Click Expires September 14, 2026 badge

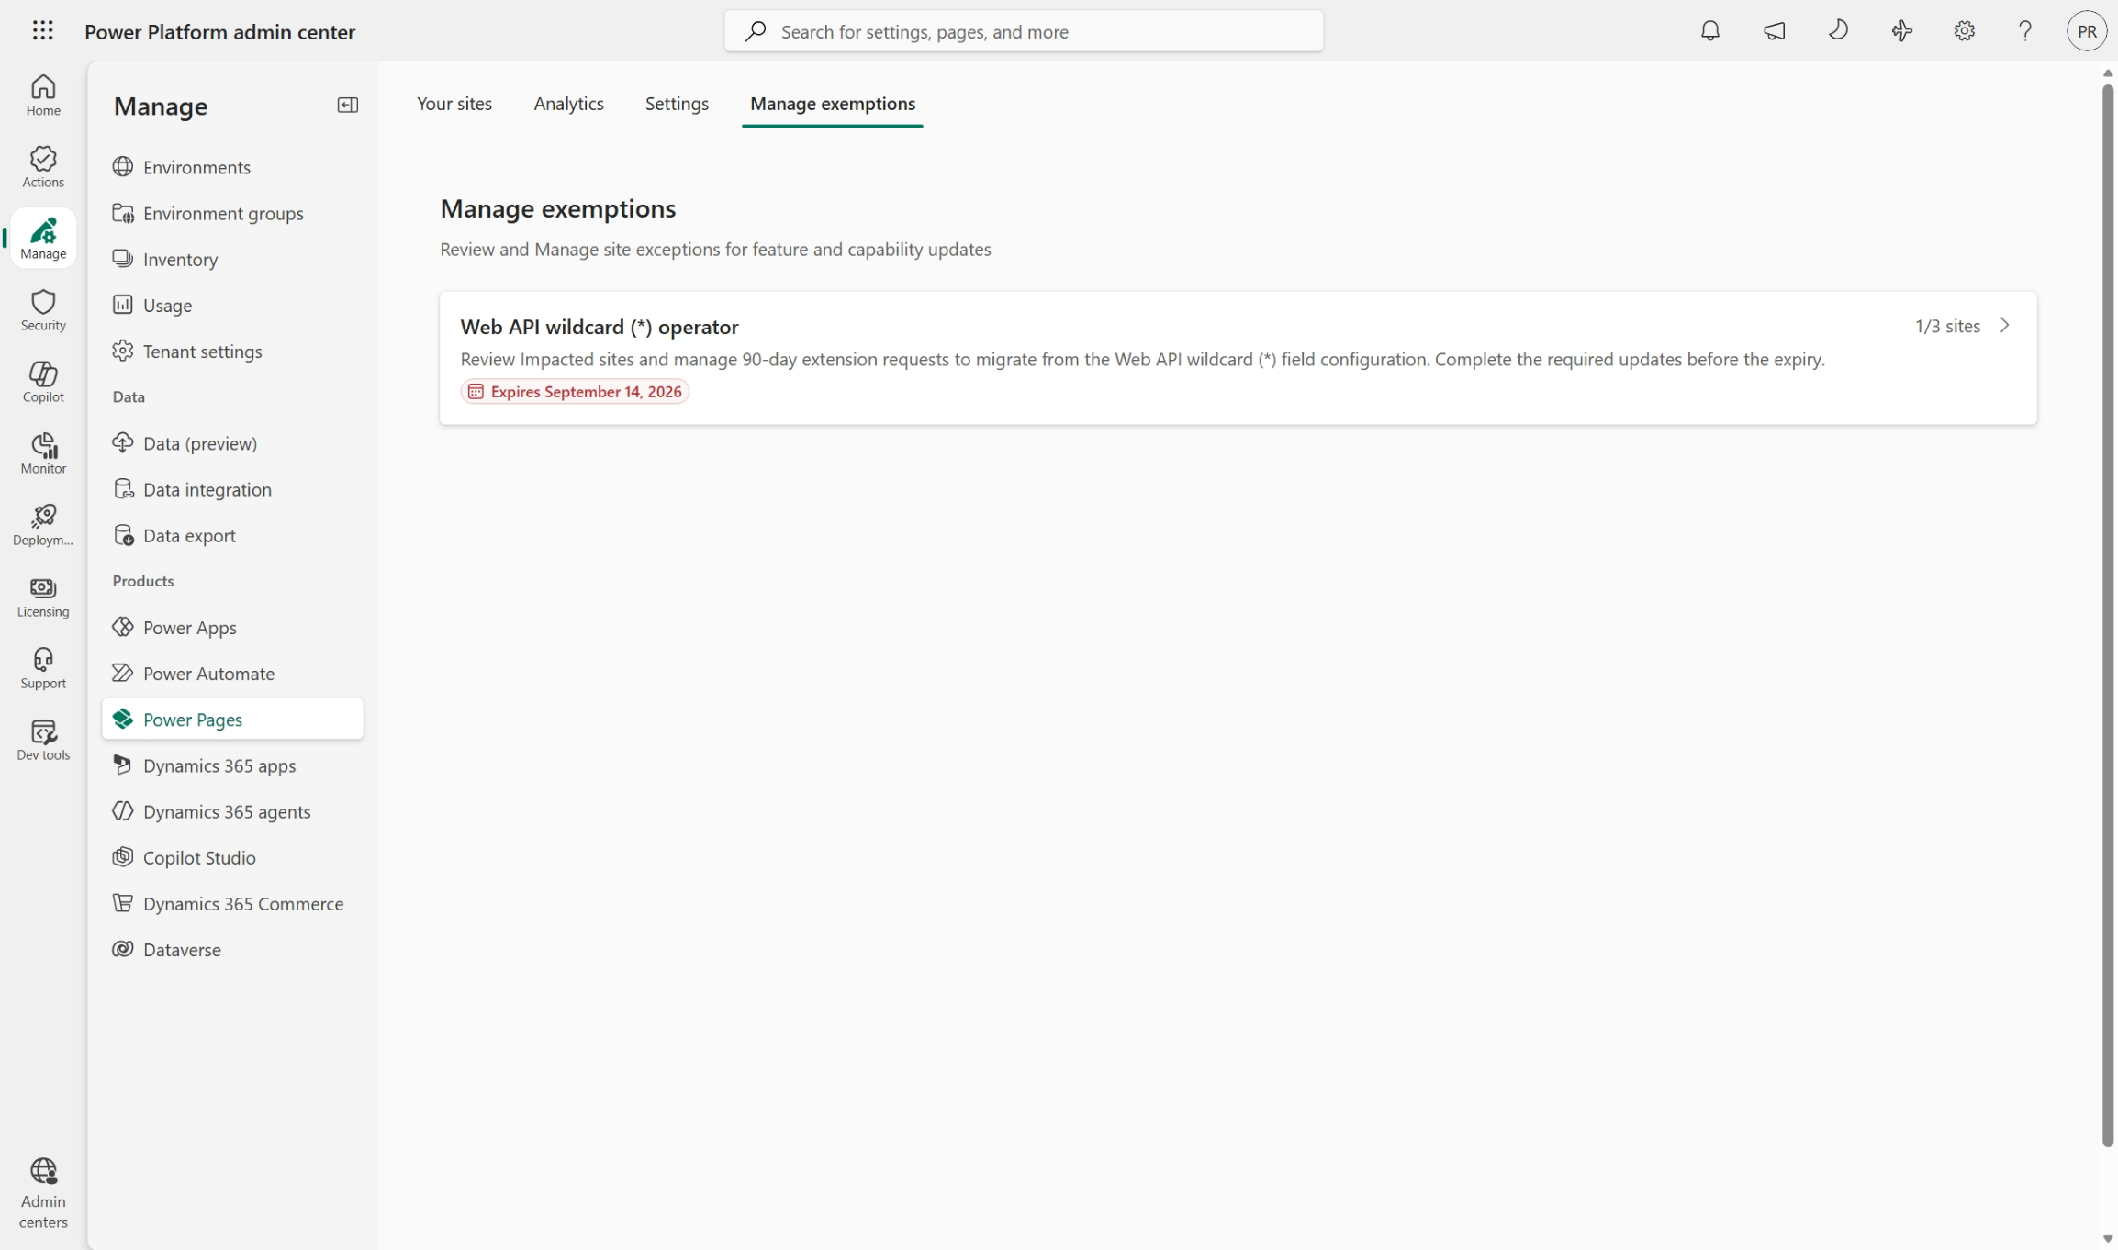coord(575,392)
